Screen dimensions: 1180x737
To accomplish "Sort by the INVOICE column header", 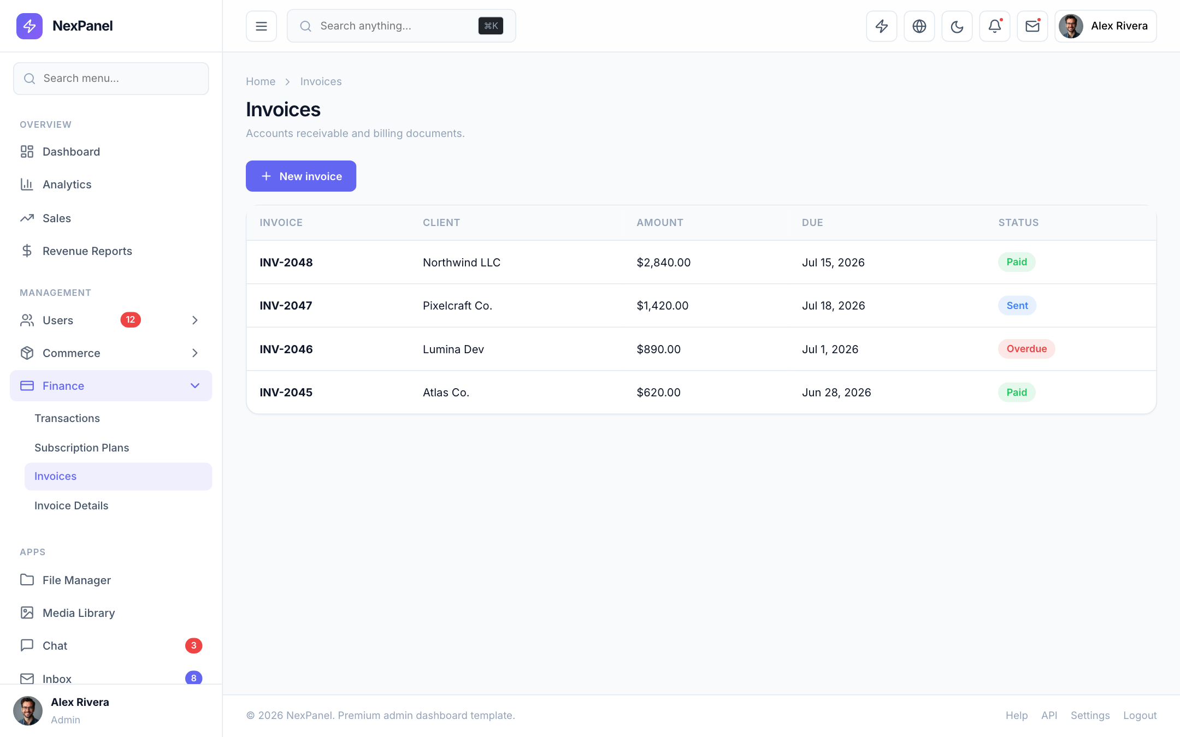I will (x=281, y=223).
